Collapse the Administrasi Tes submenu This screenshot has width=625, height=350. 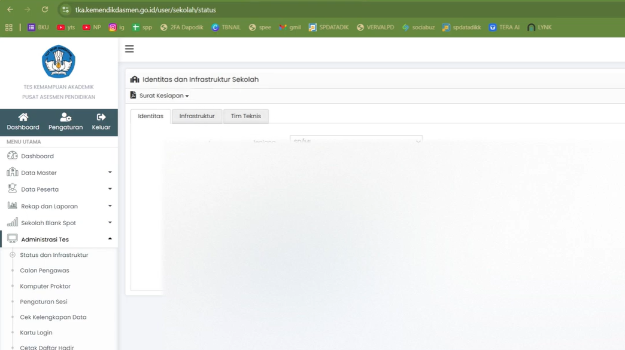110,238
